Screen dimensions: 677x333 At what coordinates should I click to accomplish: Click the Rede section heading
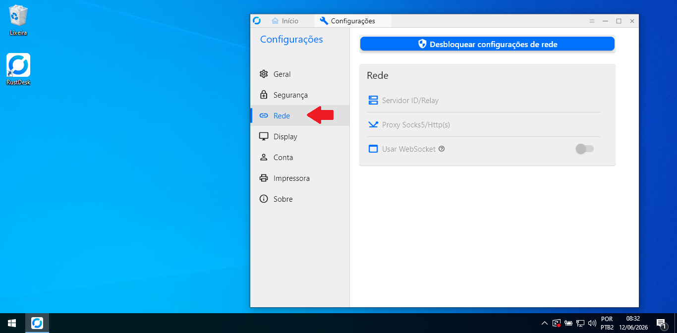pyautogui.click(x=378, y=75)
